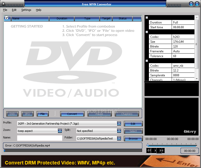Click the app icon in the title bar

pyautogui.click(x=4, y=4)
